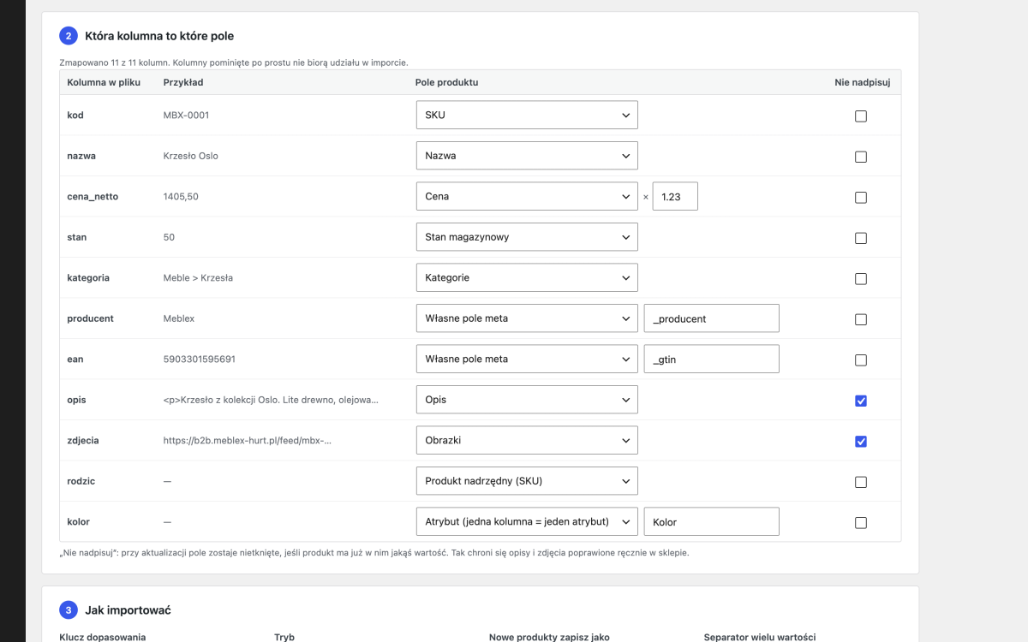Click the Przykład column header
This screenshot has width=1028, height=642.
183,82
